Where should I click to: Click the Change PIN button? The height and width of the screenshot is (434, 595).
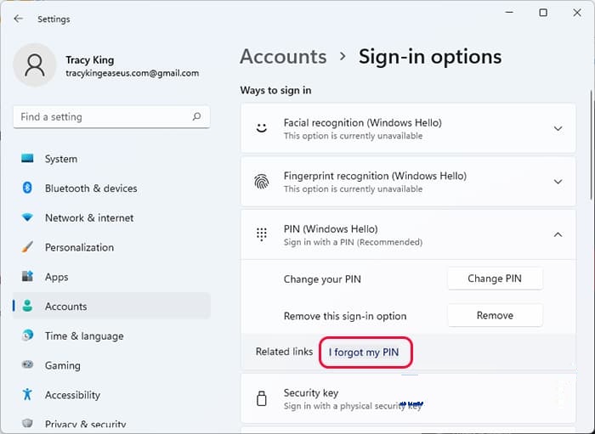coord(495,279)
